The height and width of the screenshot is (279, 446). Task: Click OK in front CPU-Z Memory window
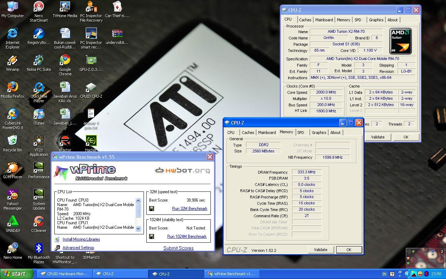click(349, 250)
